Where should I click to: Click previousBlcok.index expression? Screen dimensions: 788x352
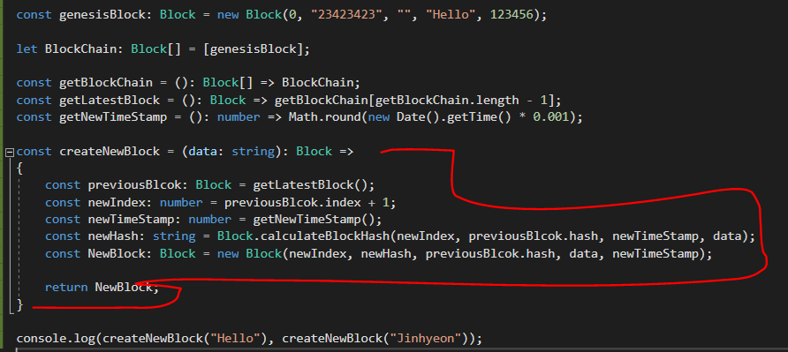click(292, 202)
